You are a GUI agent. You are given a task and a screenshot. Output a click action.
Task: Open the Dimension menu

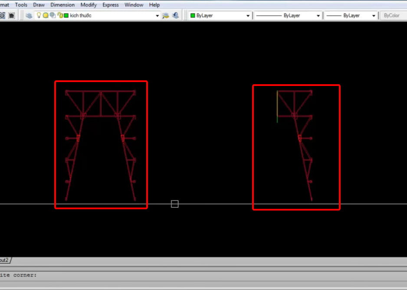(62, 5)
